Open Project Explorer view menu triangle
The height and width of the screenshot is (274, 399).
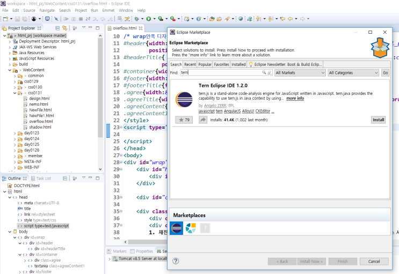pyautogui.click(x=84, y=27)
